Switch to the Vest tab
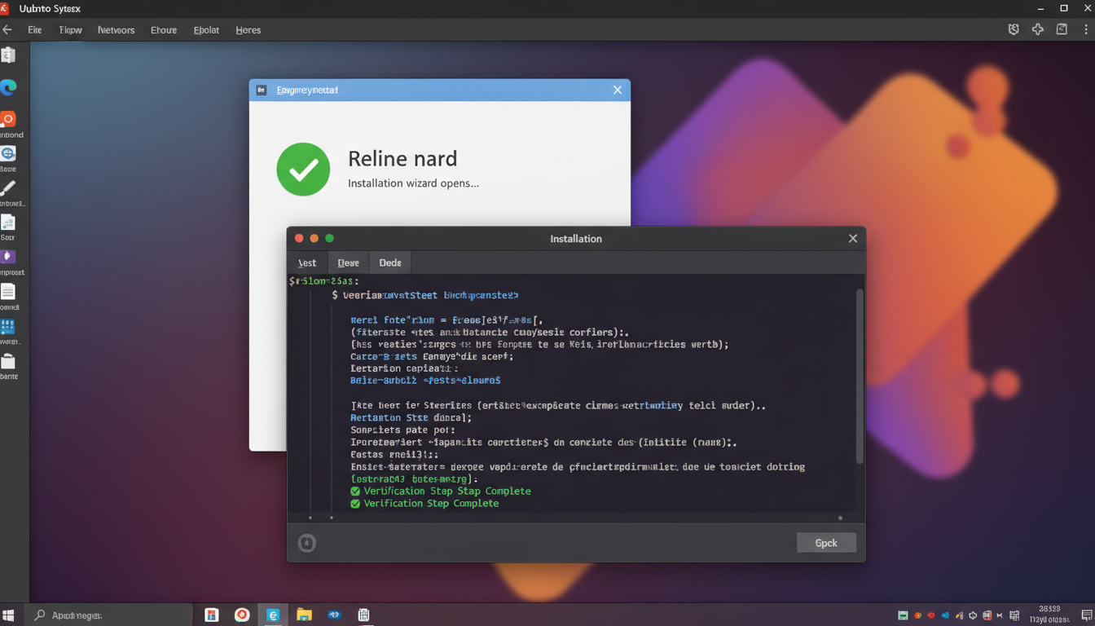The height and width of the screenshot is (626, 1095). pyautogui.click(x=307, y=262)
